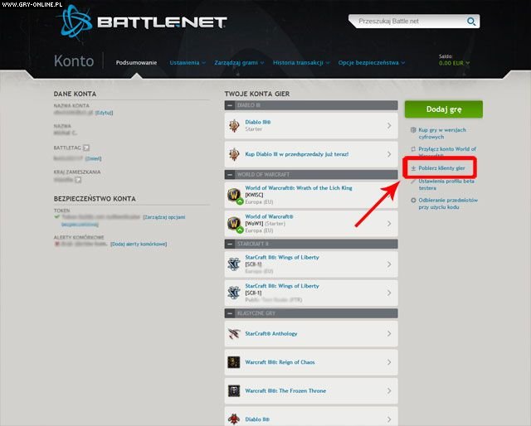Click the Kraj zamieszkania help icon
This screenshot has height=426, width=531.
pyautogui.click(x=78, y=180)
